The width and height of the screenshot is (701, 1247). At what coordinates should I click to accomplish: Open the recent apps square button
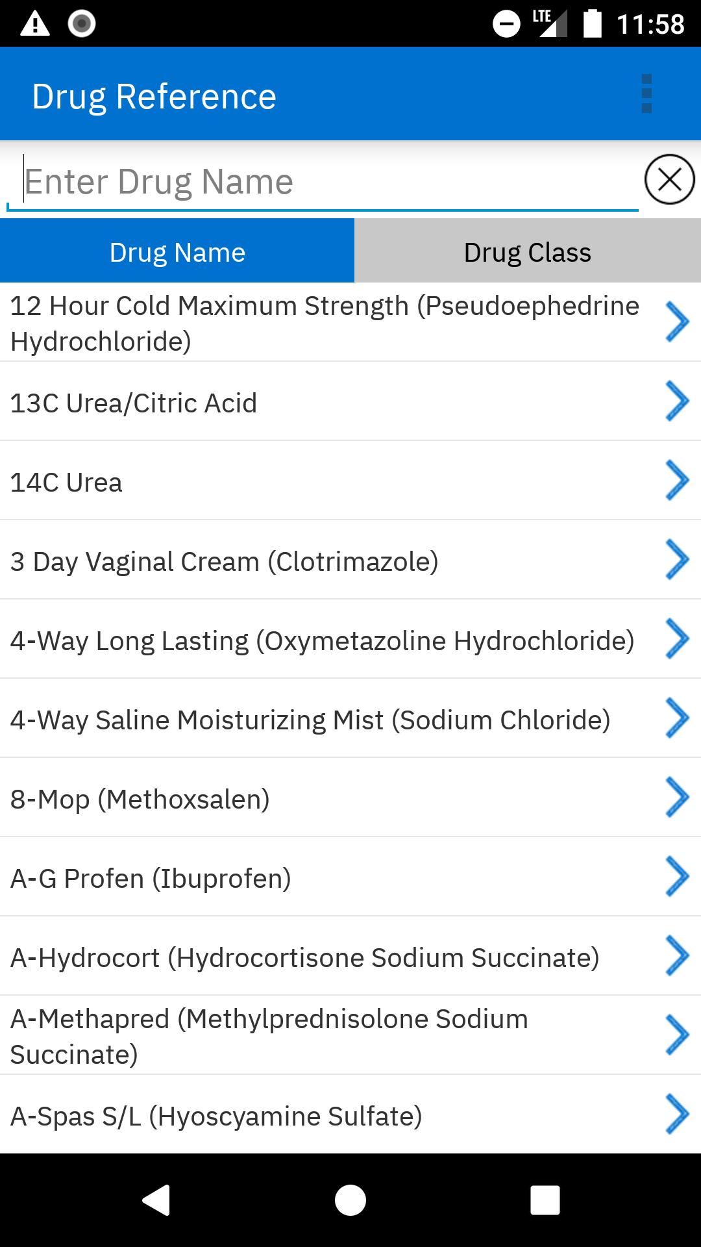pyautogui.click(x=545, y=1199)
